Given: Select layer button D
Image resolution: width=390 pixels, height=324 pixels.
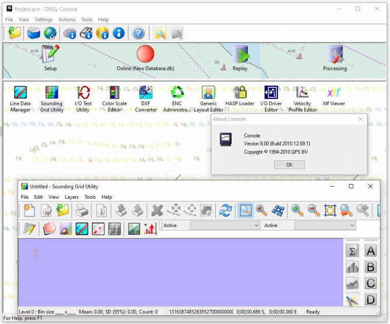Looking at the screenshot, I should coord(371,300).
